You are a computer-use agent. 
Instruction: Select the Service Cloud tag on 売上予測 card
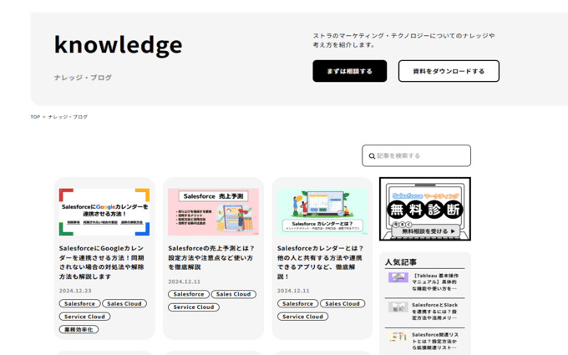(x=194, y=307)
